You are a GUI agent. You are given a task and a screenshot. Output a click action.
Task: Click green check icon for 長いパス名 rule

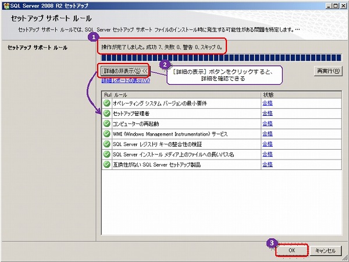click(x=107, y=154)
